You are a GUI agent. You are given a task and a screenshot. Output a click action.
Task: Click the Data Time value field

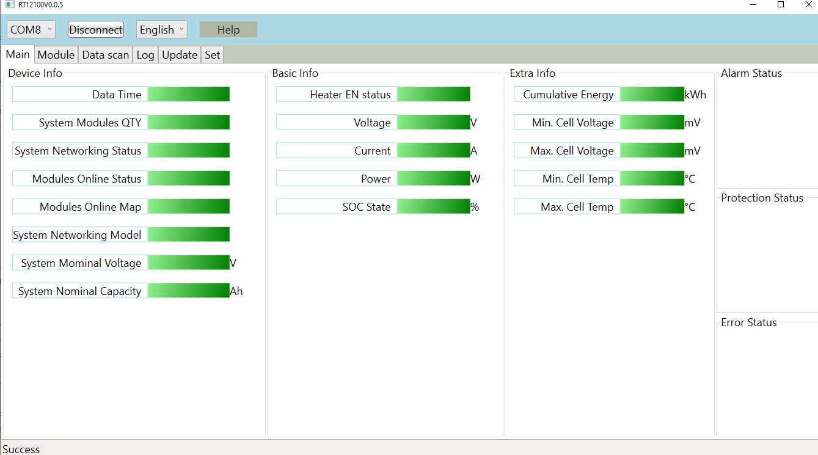click(189, 94)
